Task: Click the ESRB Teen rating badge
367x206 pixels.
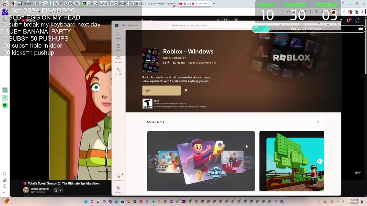Action: point(147,104)
